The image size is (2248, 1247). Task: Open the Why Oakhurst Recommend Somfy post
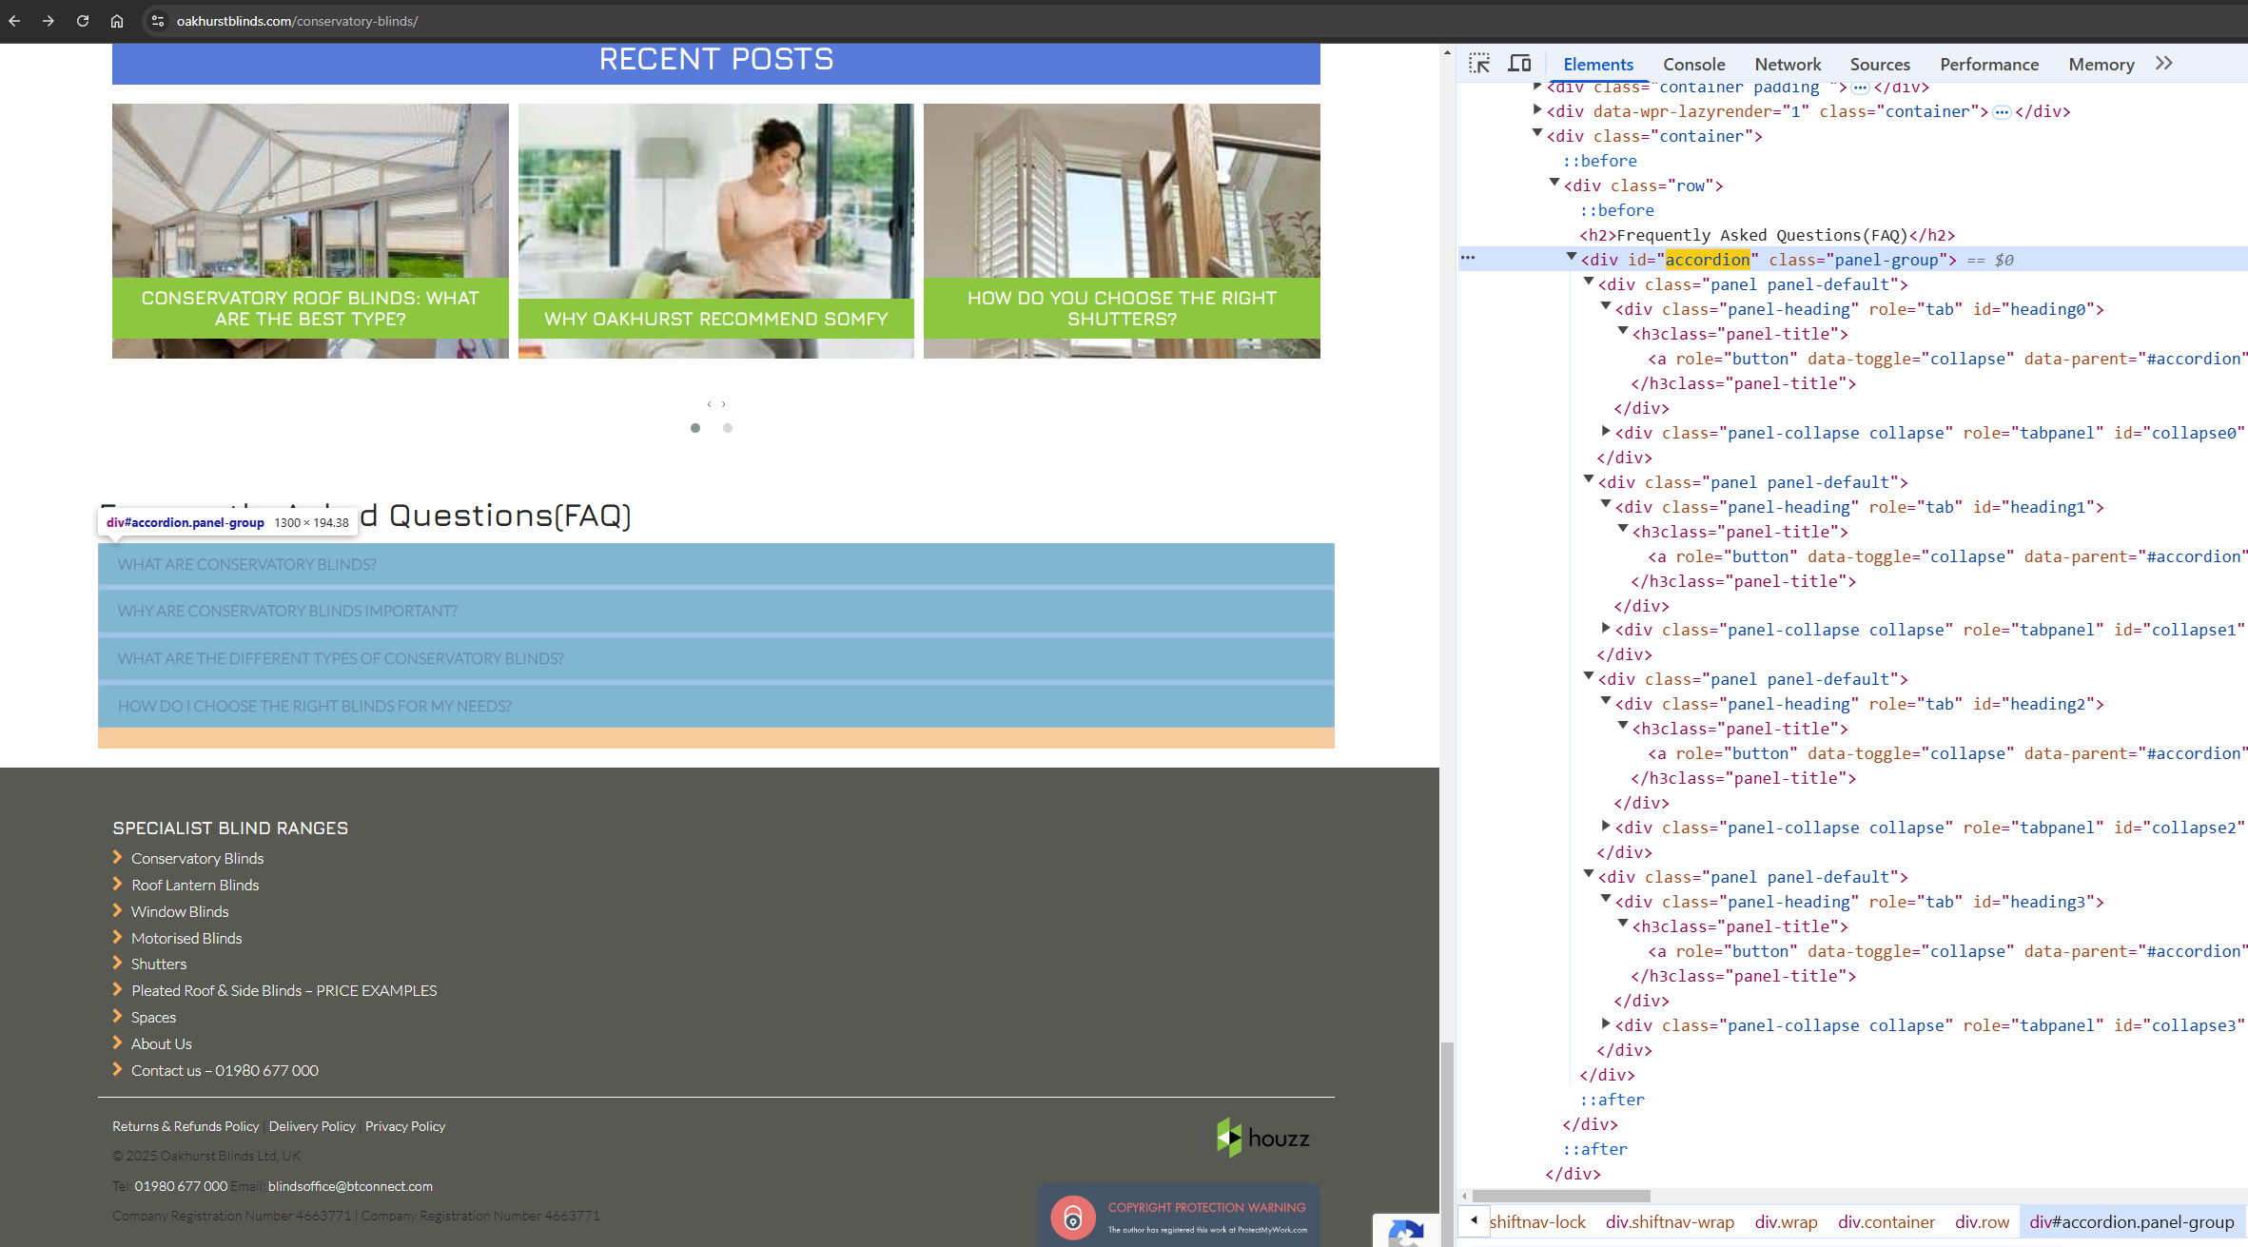pyautogui.click(x=716, y=231)
